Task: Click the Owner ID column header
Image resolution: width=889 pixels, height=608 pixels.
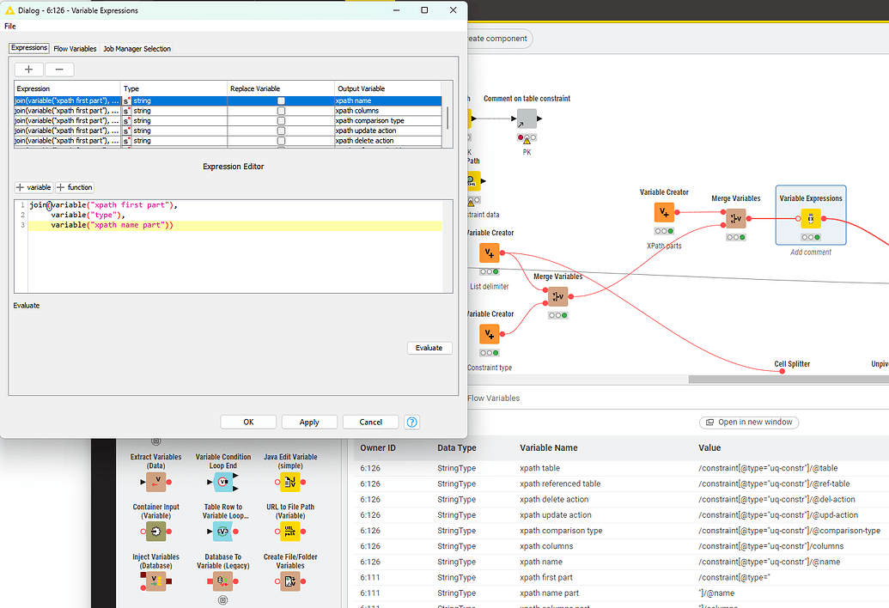Action: [x=378, y=447]
